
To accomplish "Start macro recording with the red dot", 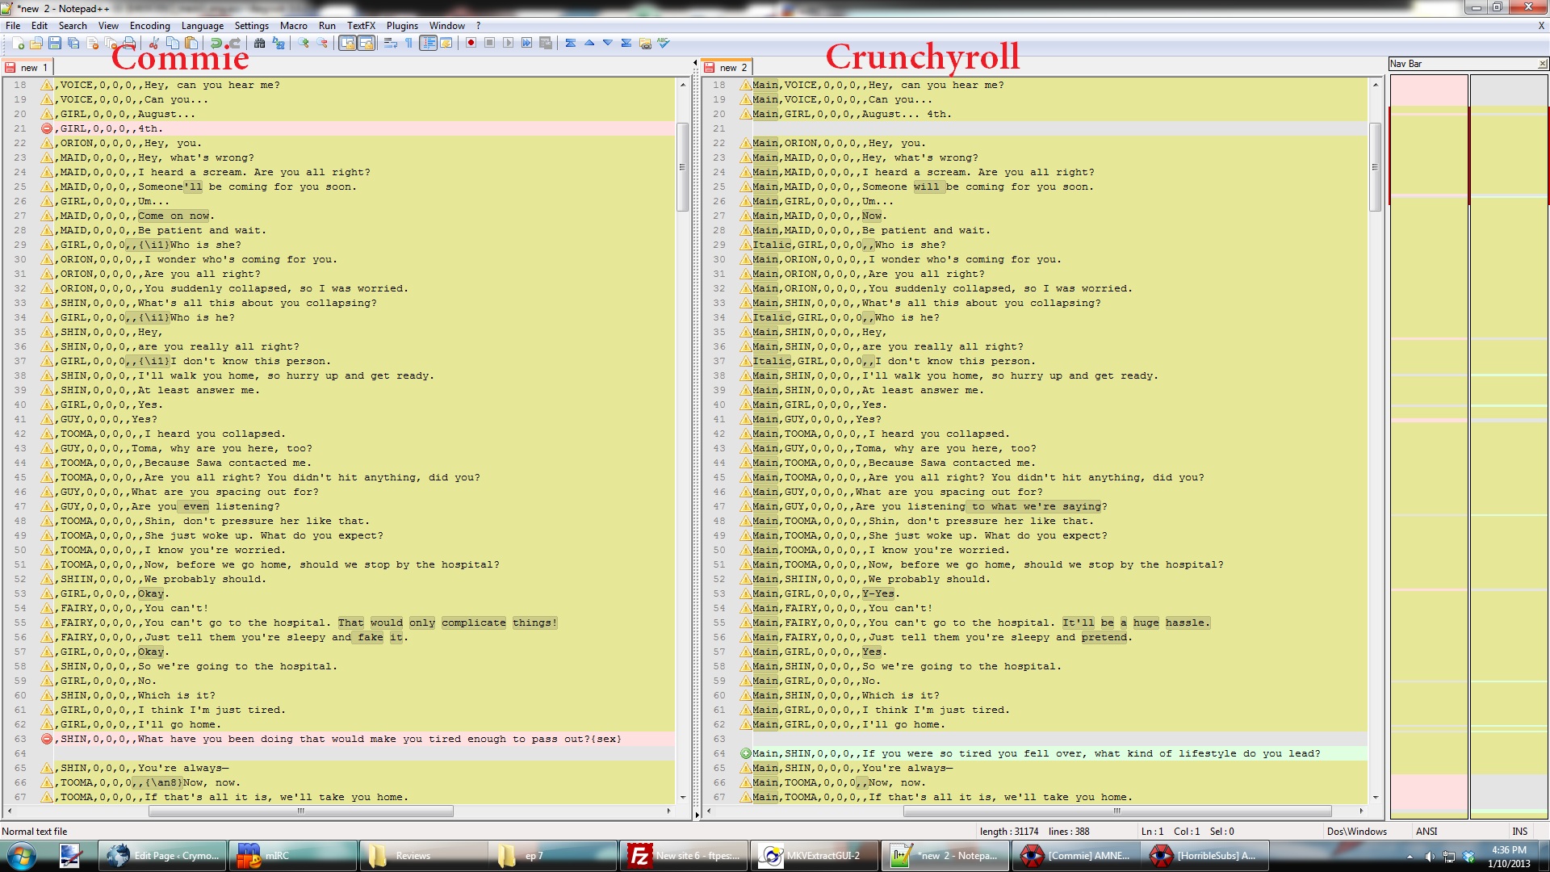I will [471, 43].
